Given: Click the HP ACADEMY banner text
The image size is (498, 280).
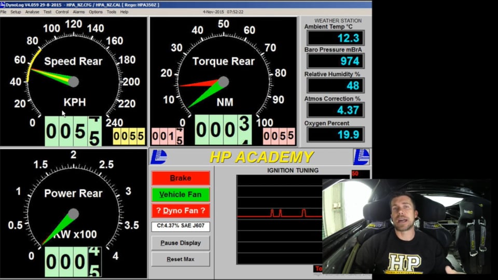Looking at the screenshot, I should point(261,157).
